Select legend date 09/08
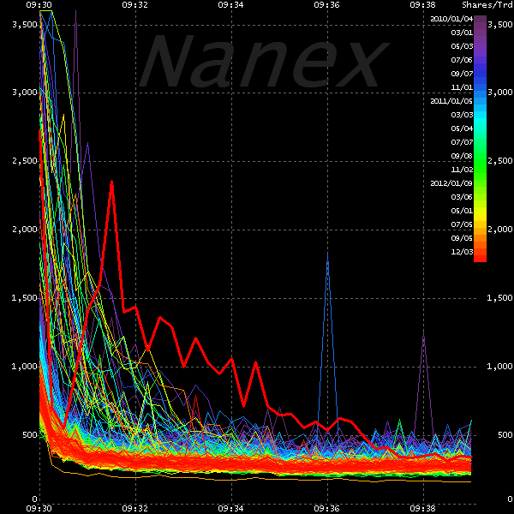Viewport: 514px width, 514px height. pyautogui.click(x=462, y=156)
